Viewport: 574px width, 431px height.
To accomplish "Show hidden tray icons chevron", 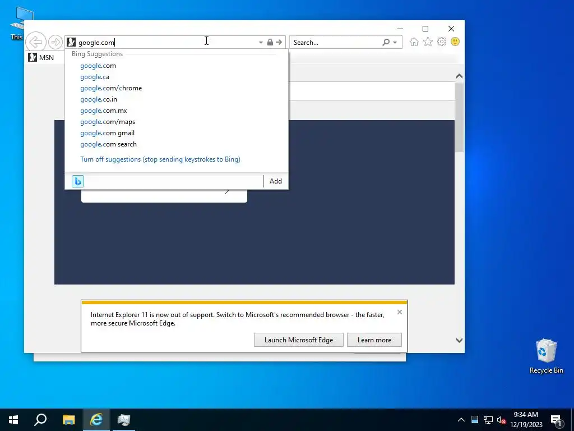I will [461, 420].
